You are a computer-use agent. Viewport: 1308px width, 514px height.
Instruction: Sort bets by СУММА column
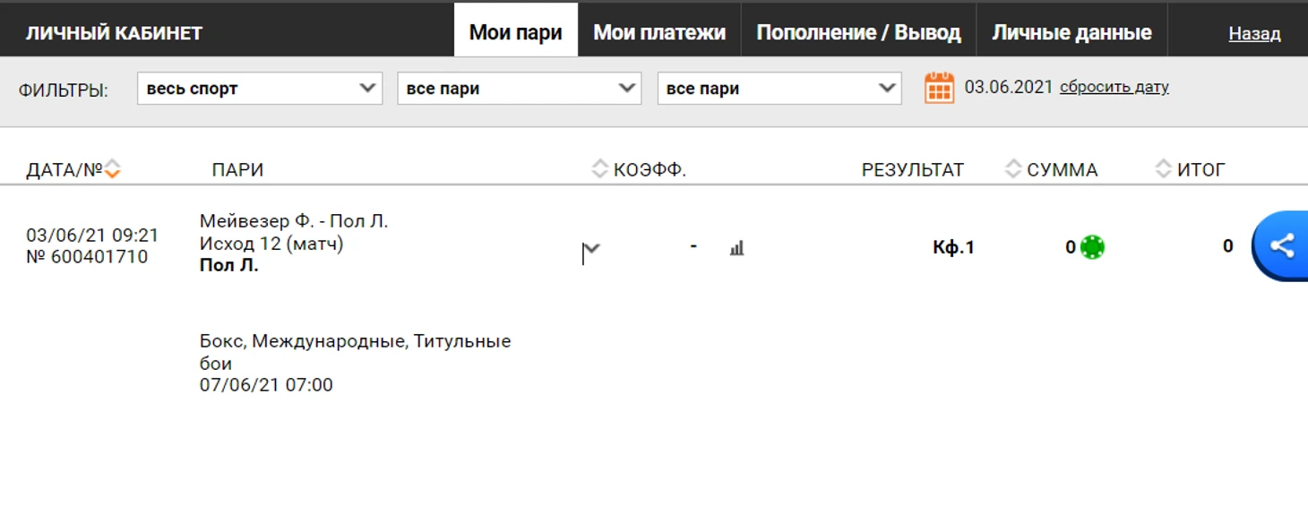[1013, 169]
